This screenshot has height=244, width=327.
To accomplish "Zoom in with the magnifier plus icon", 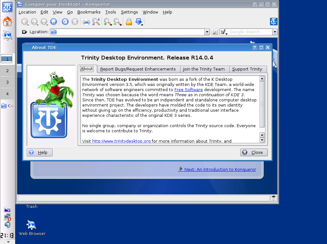I will coord(107,22).
